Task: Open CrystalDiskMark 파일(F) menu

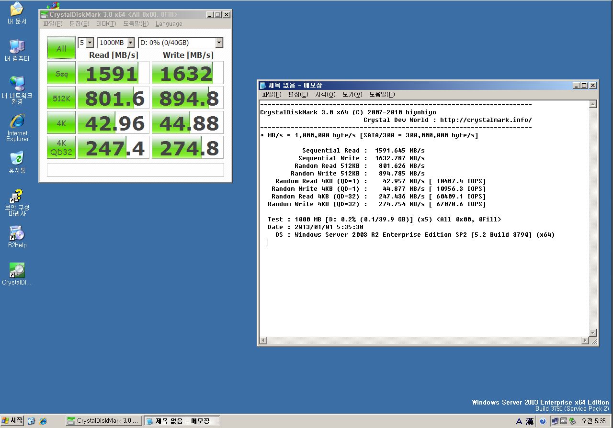Action: [53, 23]
